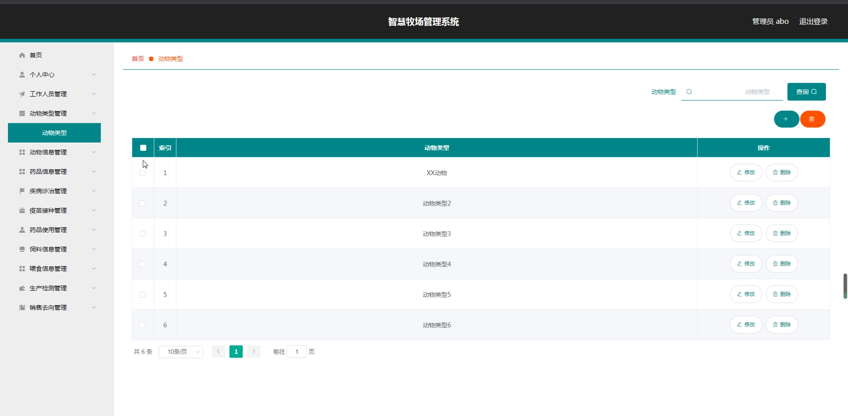Click the home icon beside 首页 in sidebar
The width and height of the screenshot is (848, 416).
(x=22, y=55)
